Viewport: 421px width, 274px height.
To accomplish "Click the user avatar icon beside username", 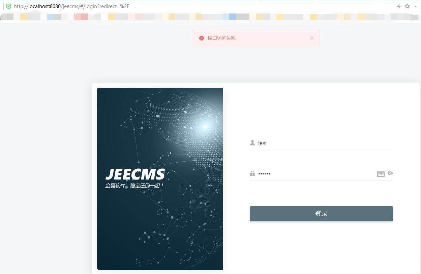I will click(x=252, y=143).
